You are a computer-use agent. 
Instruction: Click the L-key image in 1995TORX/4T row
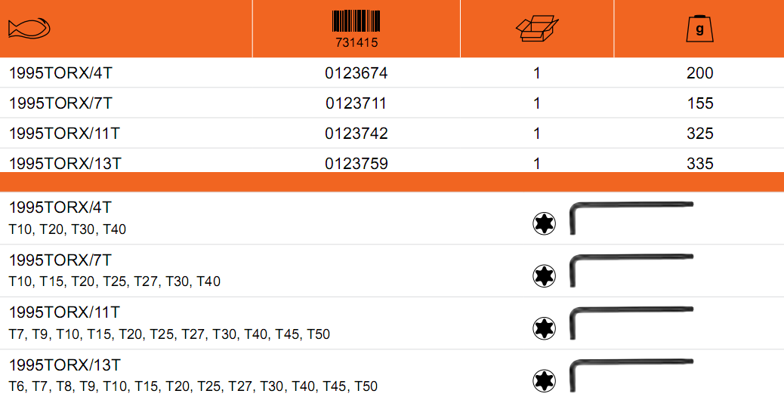tap(631, 218)
